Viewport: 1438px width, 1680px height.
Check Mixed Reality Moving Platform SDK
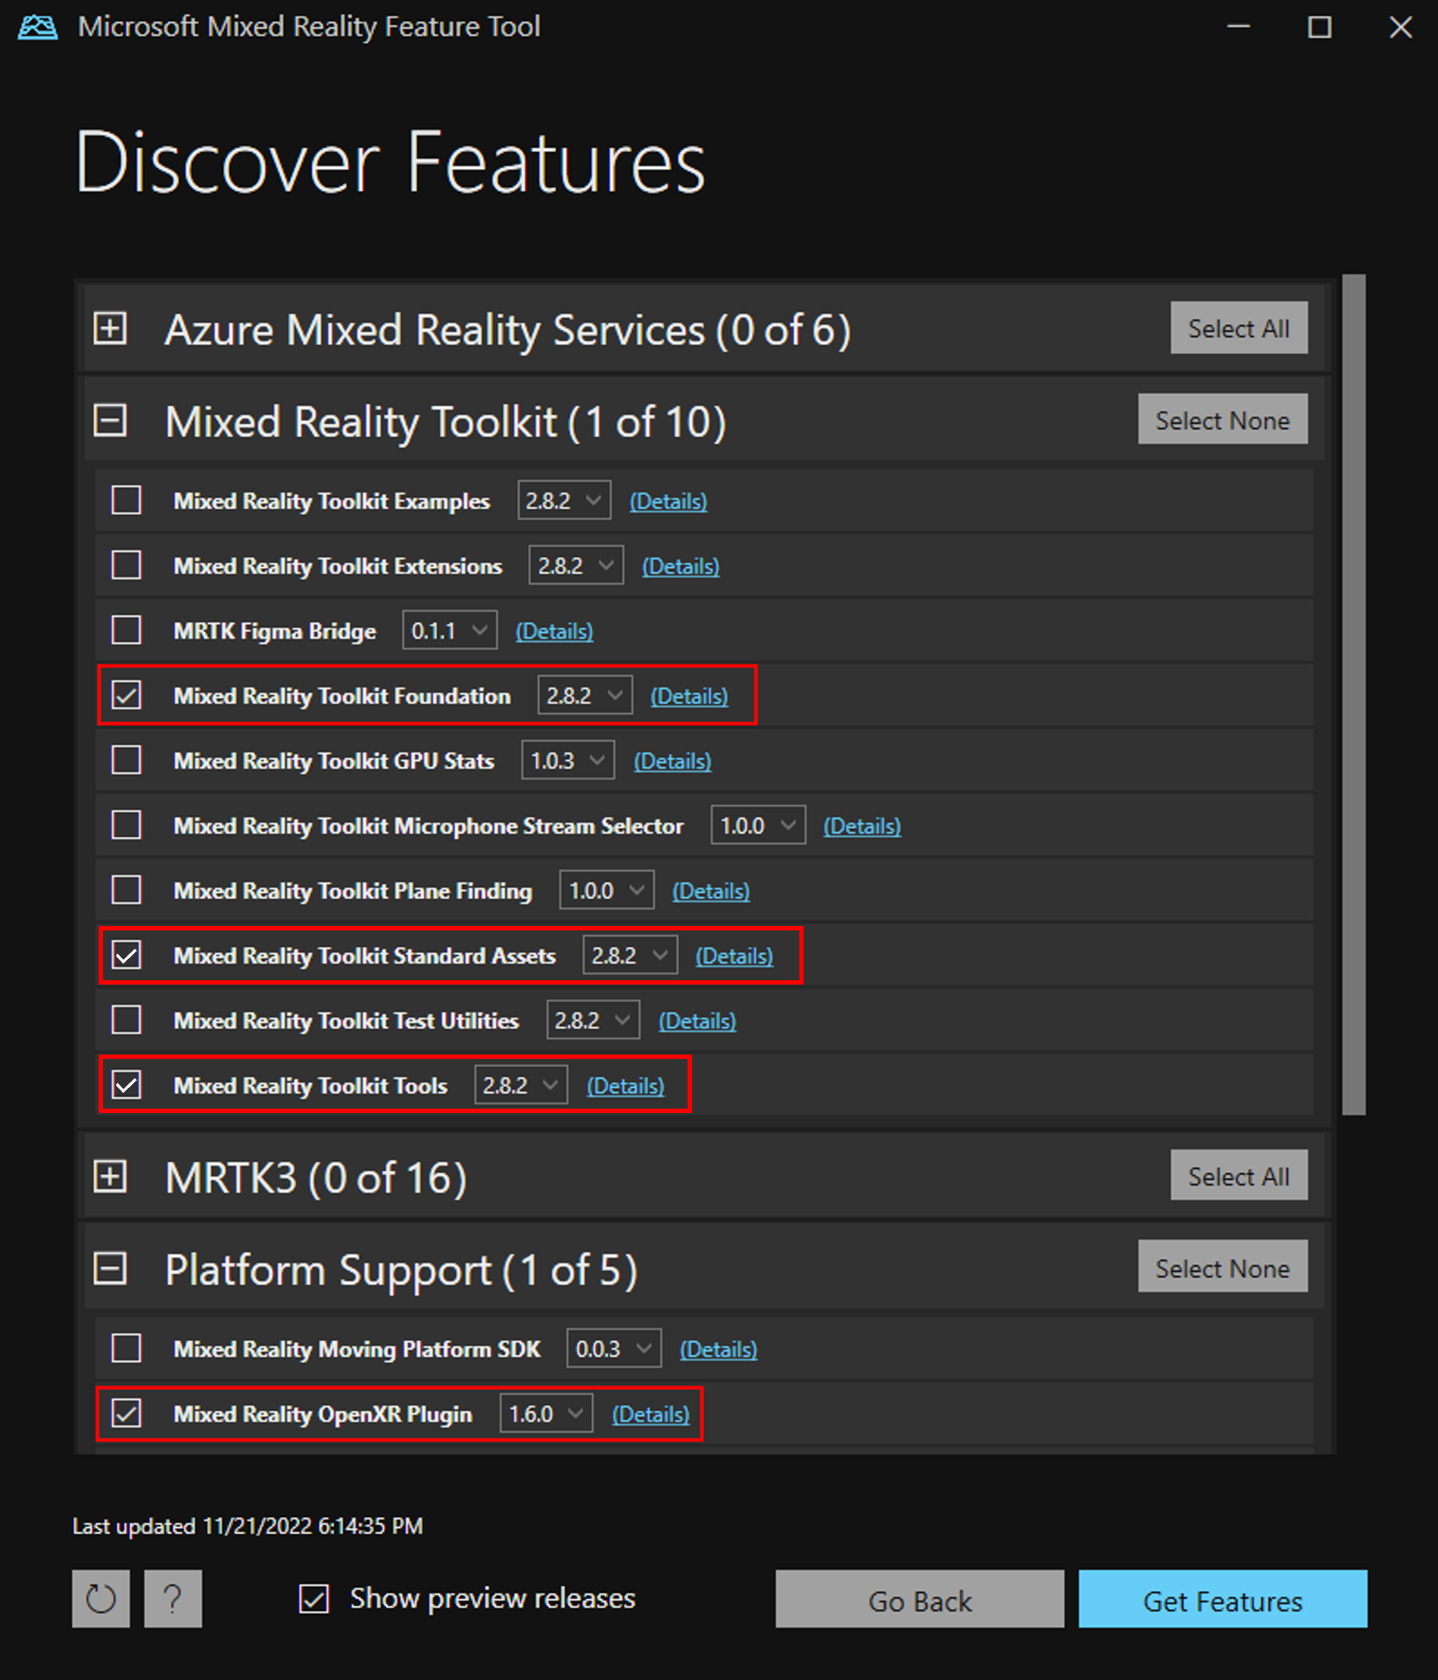click(126, 1348)
